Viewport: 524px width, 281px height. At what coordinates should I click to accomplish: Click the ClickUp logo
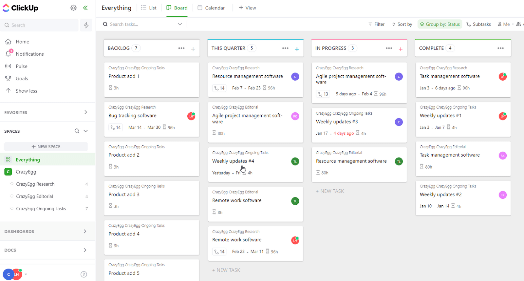(20, 8)
